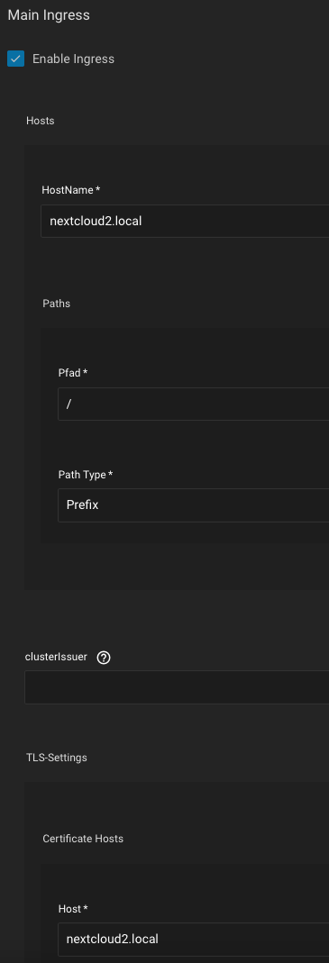329x963 pixels.
Task: Click the Path Type field label
Action: pos(86,475)
